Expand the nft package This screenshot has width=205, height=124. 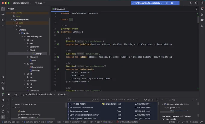(25, 74)
